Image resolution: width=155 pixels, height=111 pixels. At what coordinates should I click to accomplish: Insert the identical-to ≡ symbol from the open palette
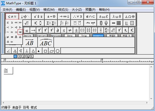(x=12, y=37)
